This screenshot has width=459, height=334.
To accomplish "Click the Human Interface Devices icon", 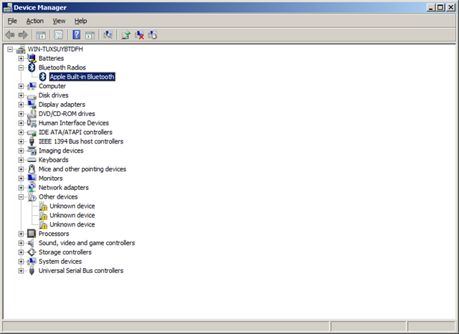I will [x=32, y=123].
